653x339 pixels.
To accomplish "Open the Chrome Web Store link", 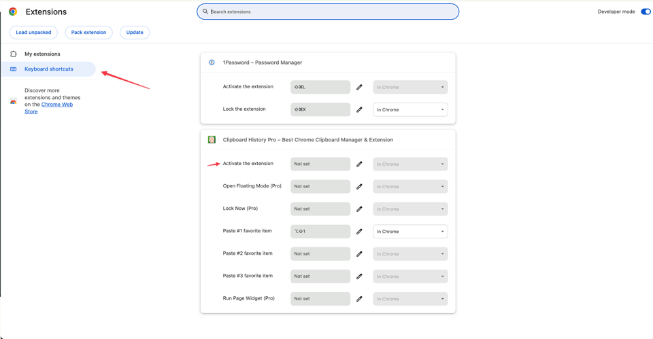I will [x=56, y=105].
